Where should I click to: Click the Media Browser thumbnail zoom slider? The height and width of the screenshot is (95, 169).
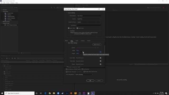click(x=27, y=53)
